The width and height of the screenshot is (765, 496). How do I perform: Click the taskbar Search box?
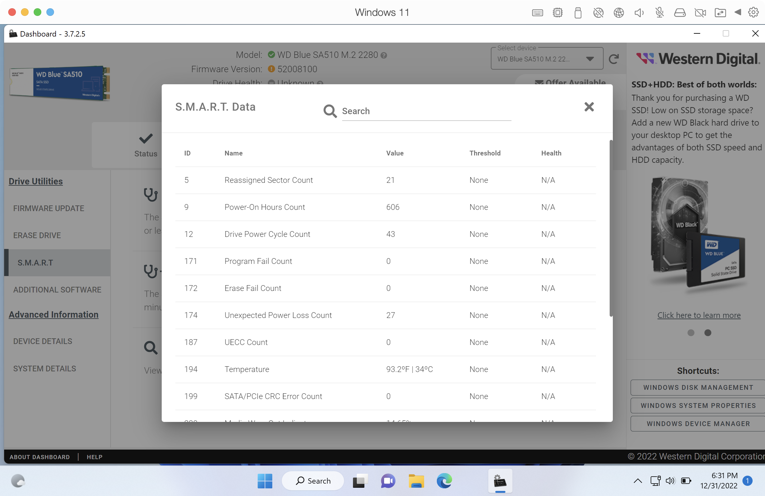pyautogui.click(x=313, y=481)
